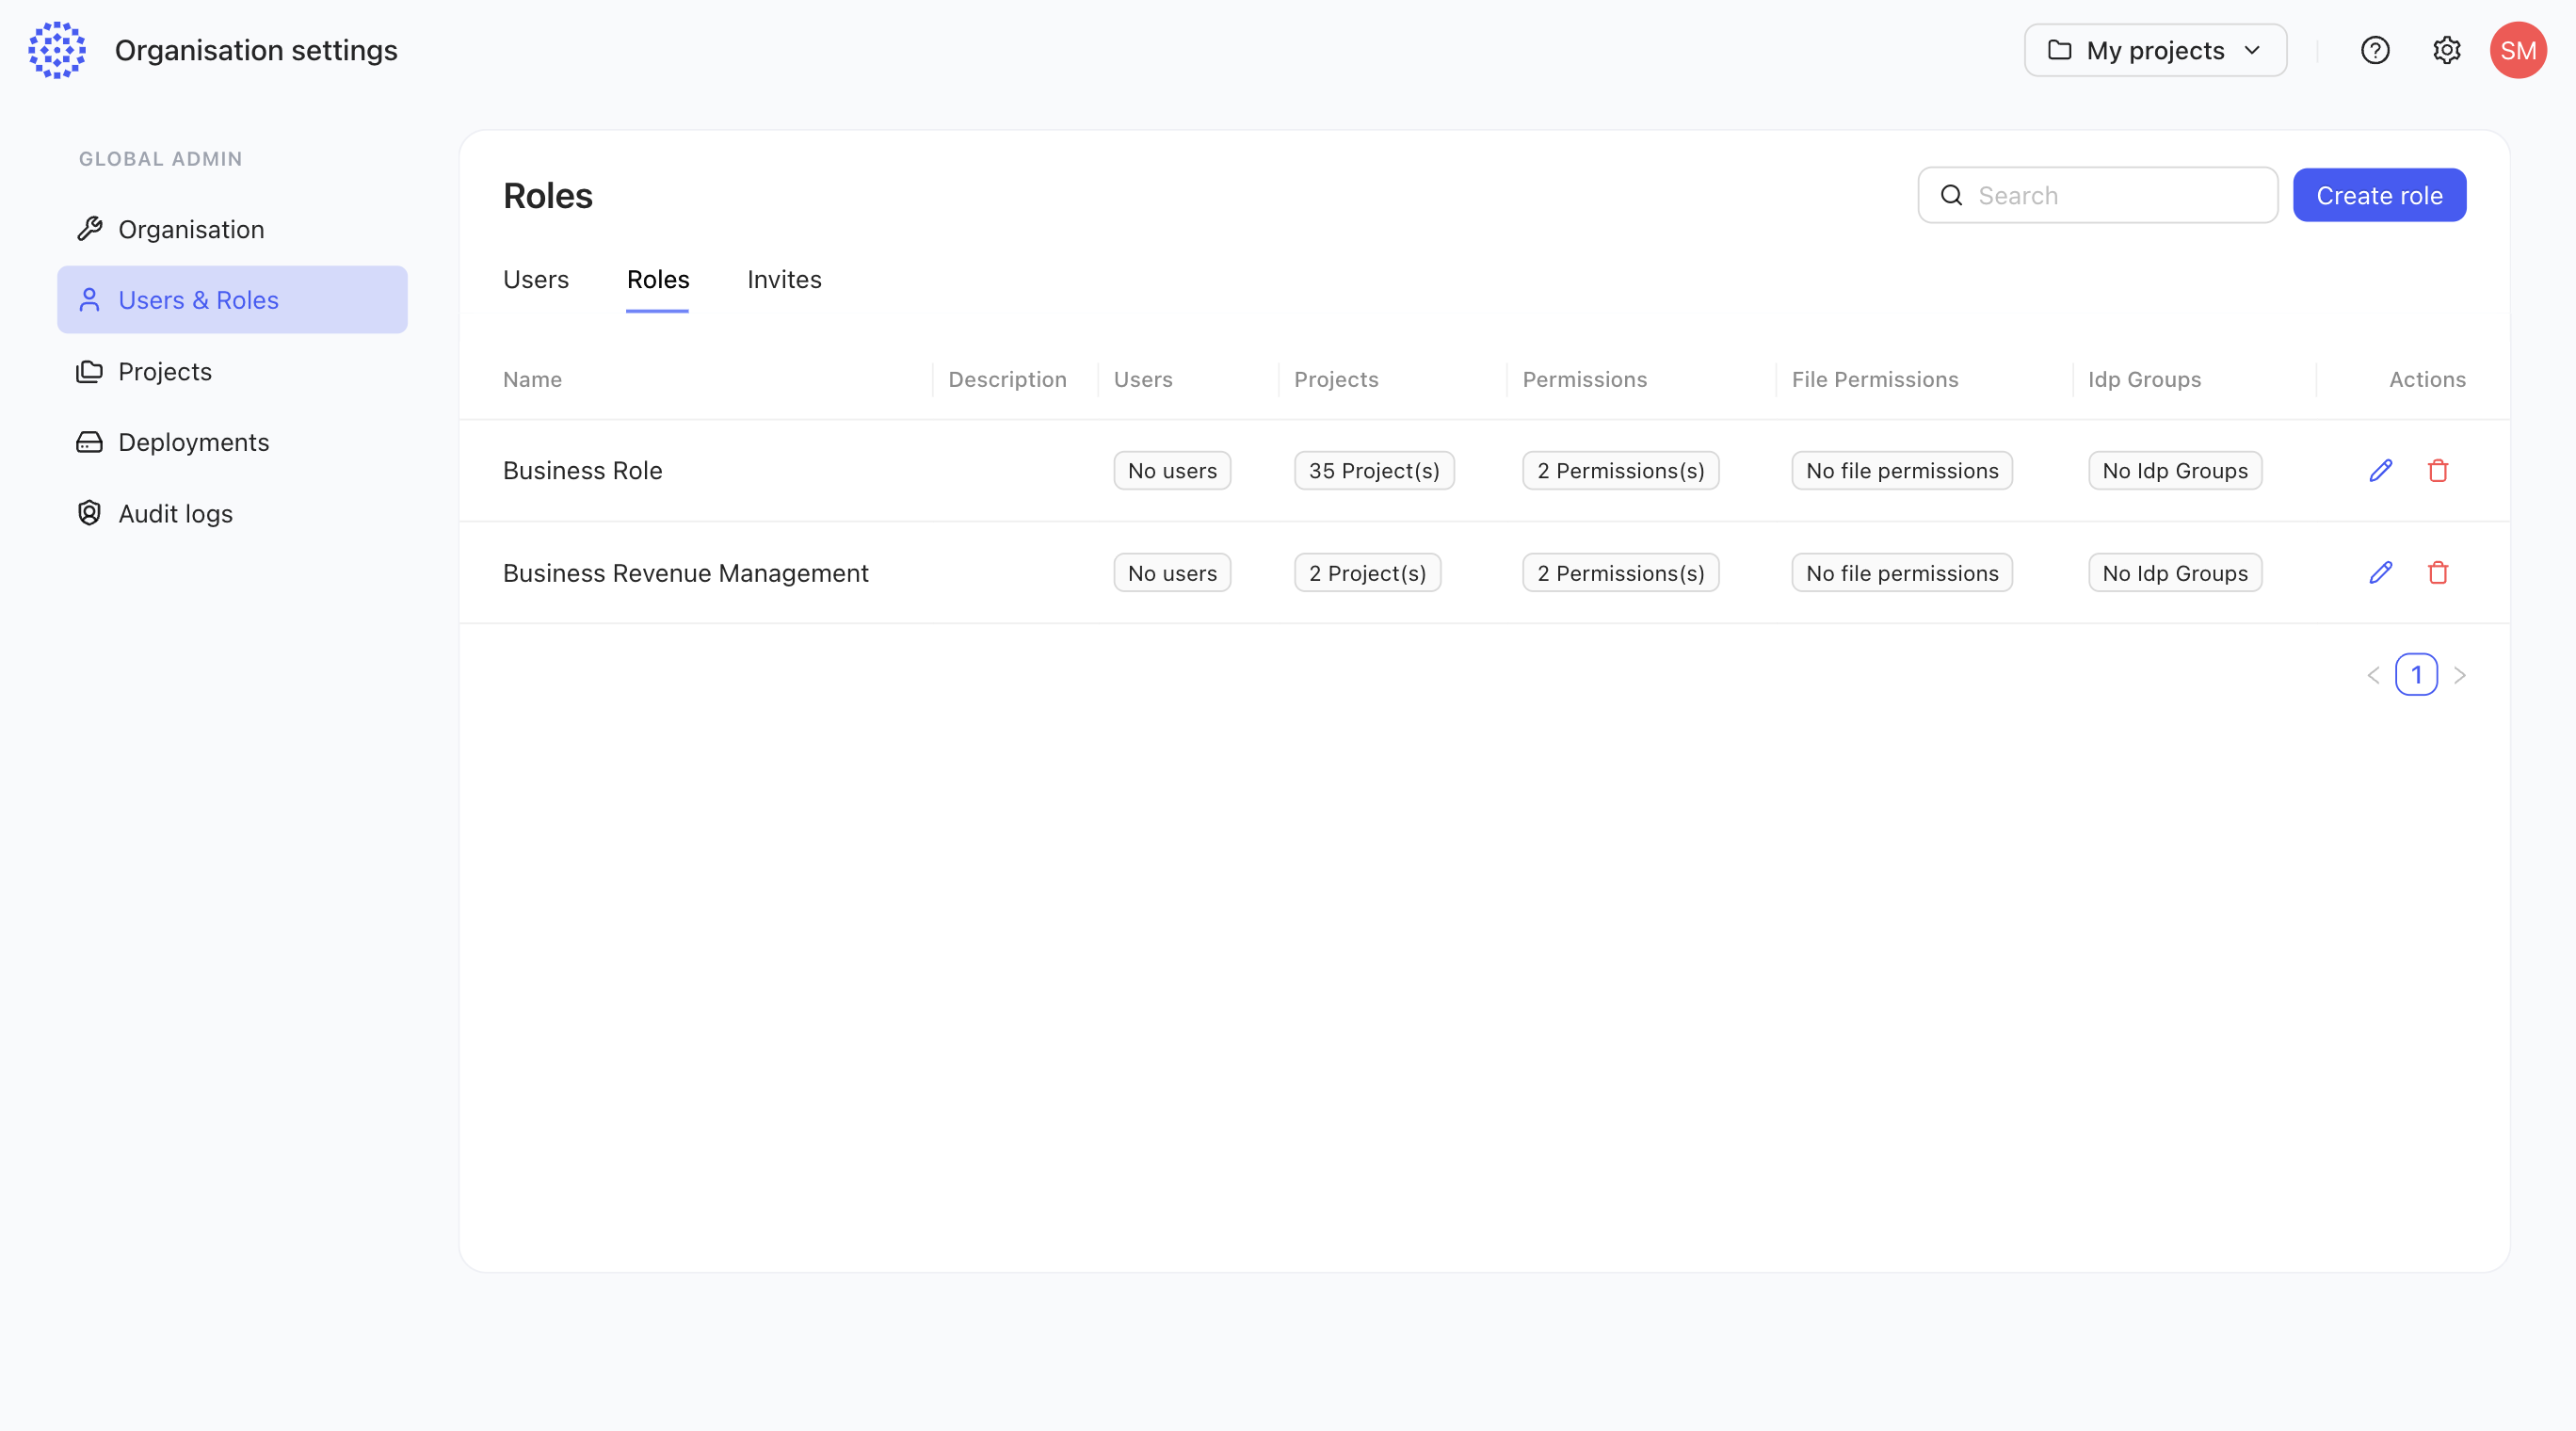Click the dotted circle app logo

point(57,50)
